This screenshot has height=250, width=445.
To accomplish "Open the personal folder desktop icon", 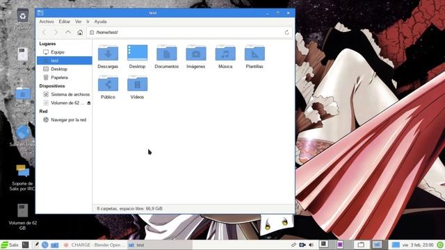I will [22, 100].
